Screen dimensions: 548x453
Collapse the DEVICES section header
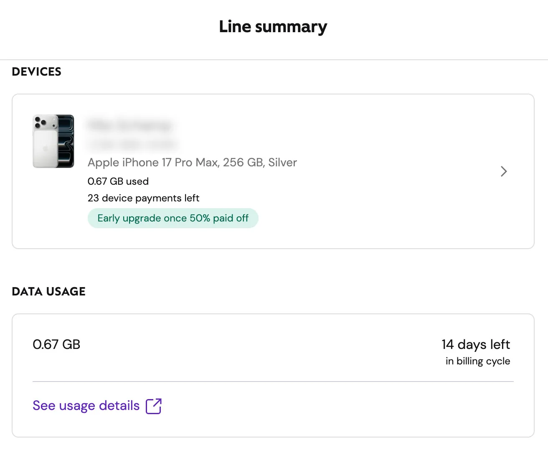[36, 71]
